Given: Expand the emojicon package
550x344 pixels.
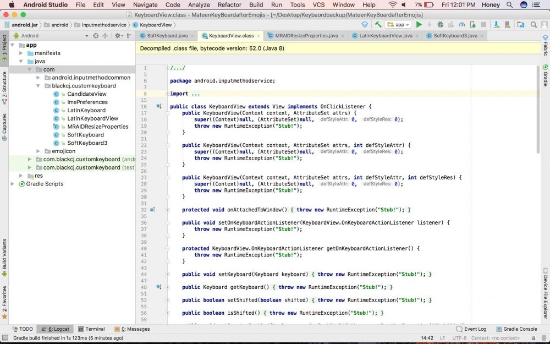Looking at the screenshot, I should click(x=38, y=151).
